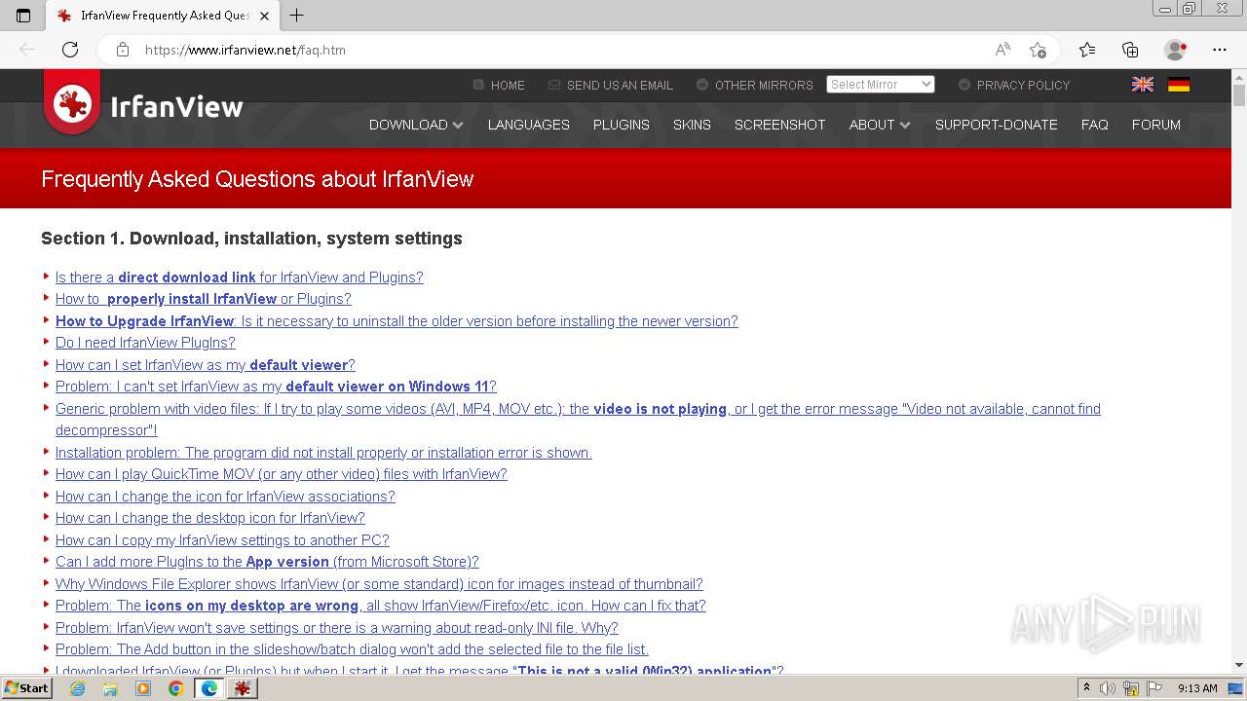1247x701 pixels.
Task: Open Read aloud icon in address bar
Action: (1002, 50)
